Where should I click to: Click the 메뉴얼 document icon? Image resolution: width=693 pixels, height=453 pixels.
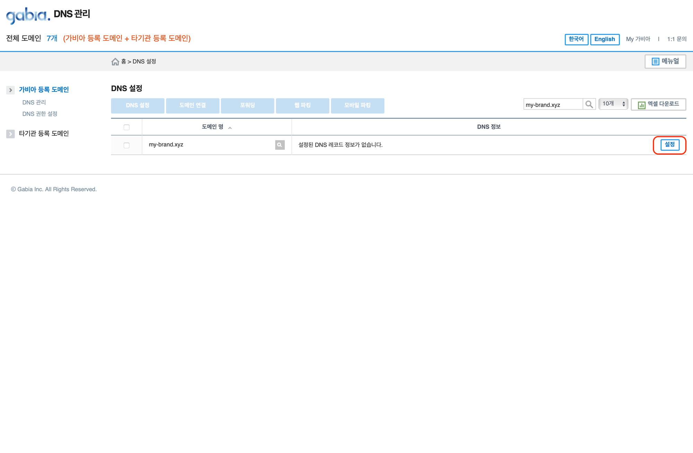[x=655, y=62]
